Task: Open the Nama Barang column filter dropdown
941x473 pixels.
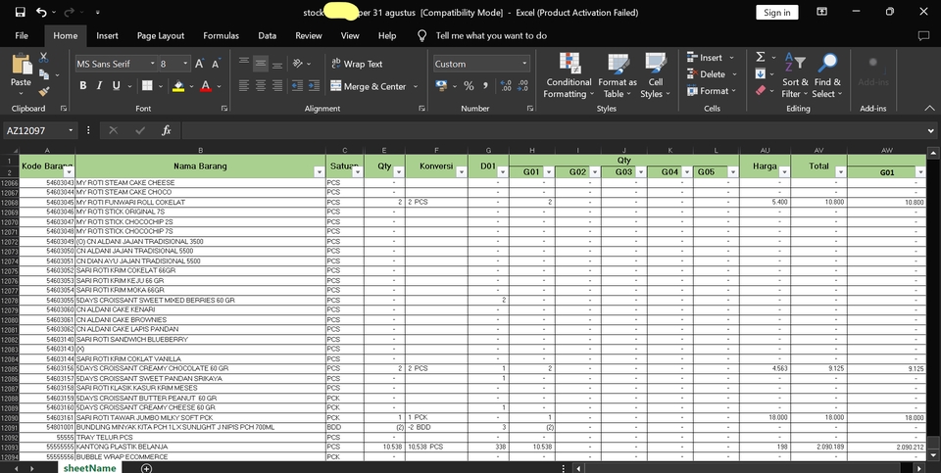Action: coord(319,172)
